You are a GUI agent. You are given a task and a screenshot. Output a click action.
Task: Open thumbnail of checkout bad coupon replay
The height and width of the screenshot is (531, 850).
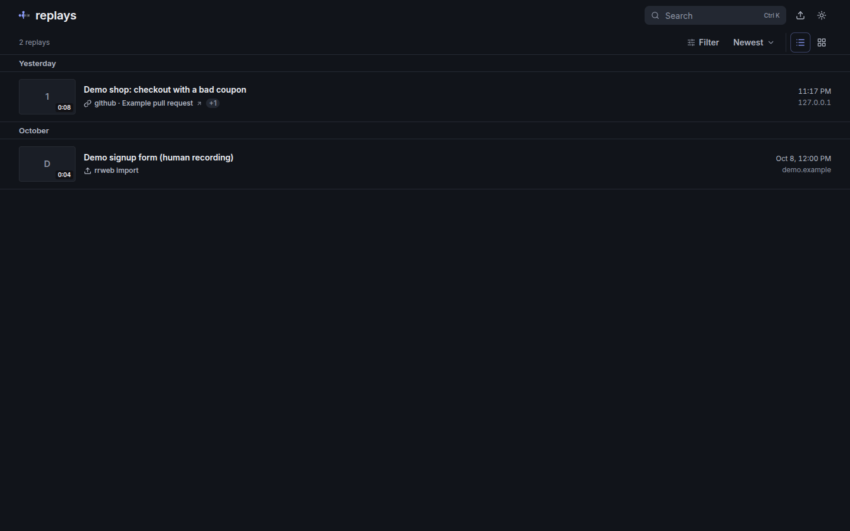[x=47, y=97]
